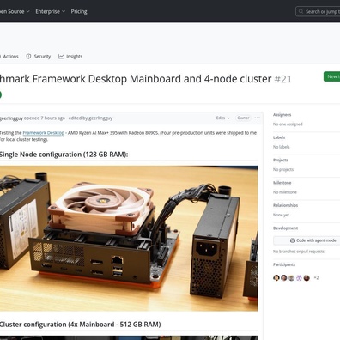This screenshot has width=340, height=340.
Task: Switch to the Actions tab
Action: click(x=9, y=57)
